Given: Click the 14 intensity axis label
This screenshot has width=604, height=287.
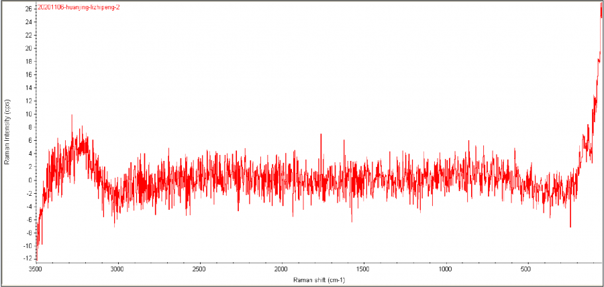Looking at the screenshot, I should [x=28, y=88].
